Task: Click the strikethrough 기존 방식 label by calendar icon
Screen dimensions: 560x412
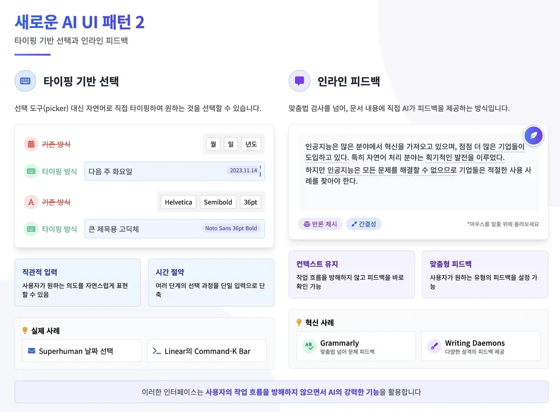Action: pos(56,144)
